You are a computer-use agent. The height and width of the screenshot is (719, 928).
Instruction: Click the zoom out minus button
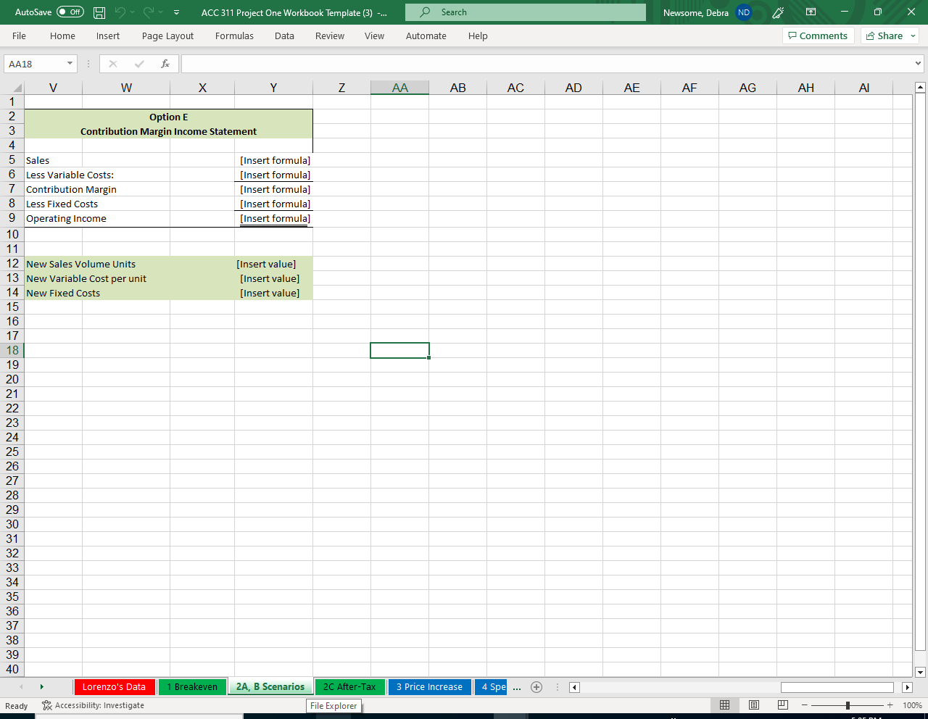(x=805, y=705)
